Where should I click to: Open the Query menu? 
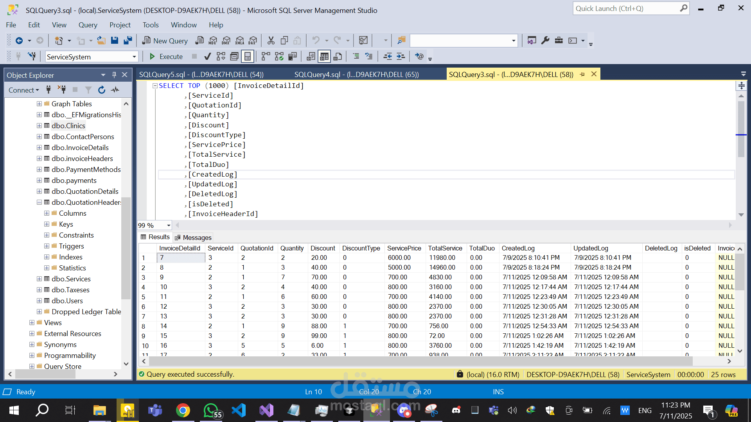point(88,25)
